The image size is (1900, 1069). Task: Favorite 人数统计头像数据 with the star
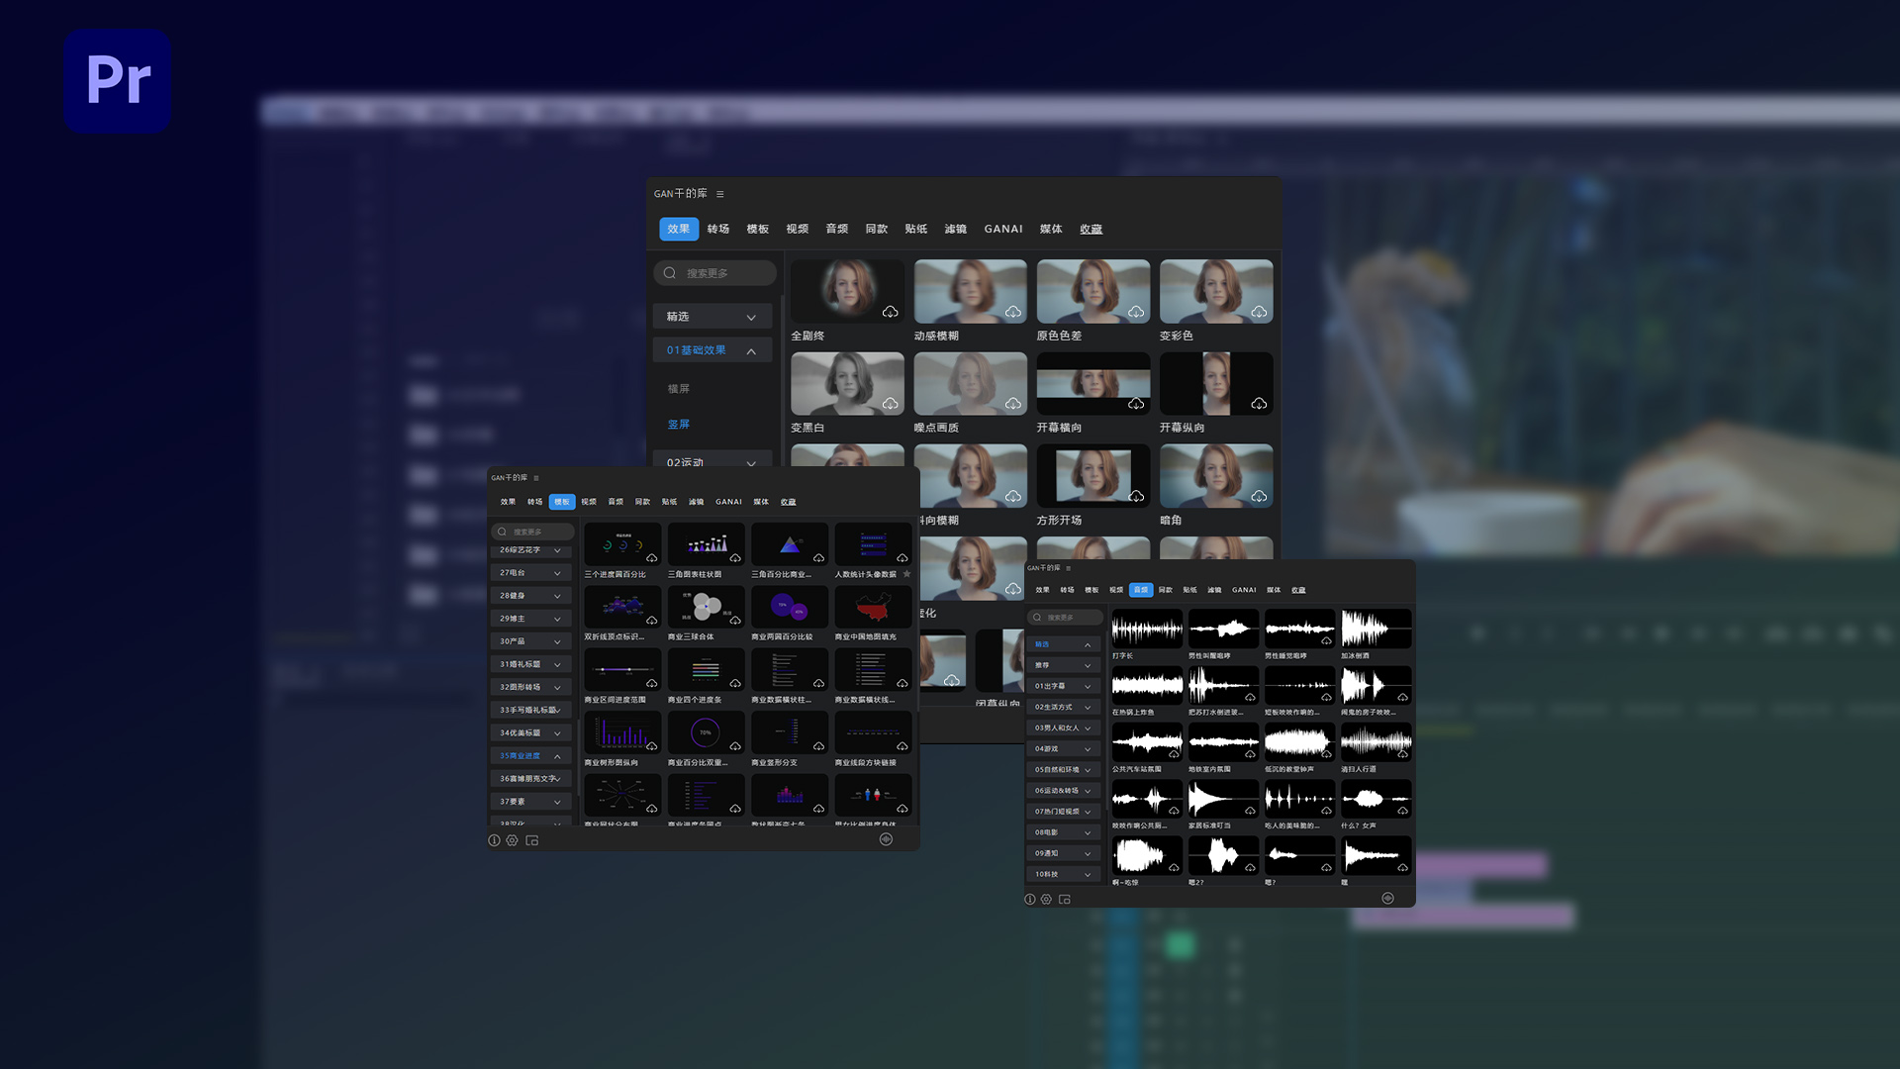906,574
